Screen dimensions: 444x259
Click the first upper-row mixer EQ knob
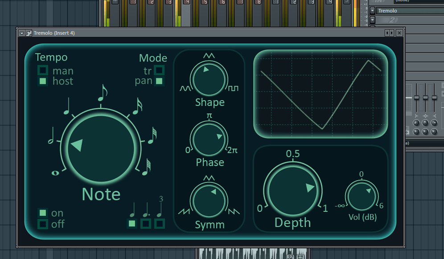click(416, 123)
